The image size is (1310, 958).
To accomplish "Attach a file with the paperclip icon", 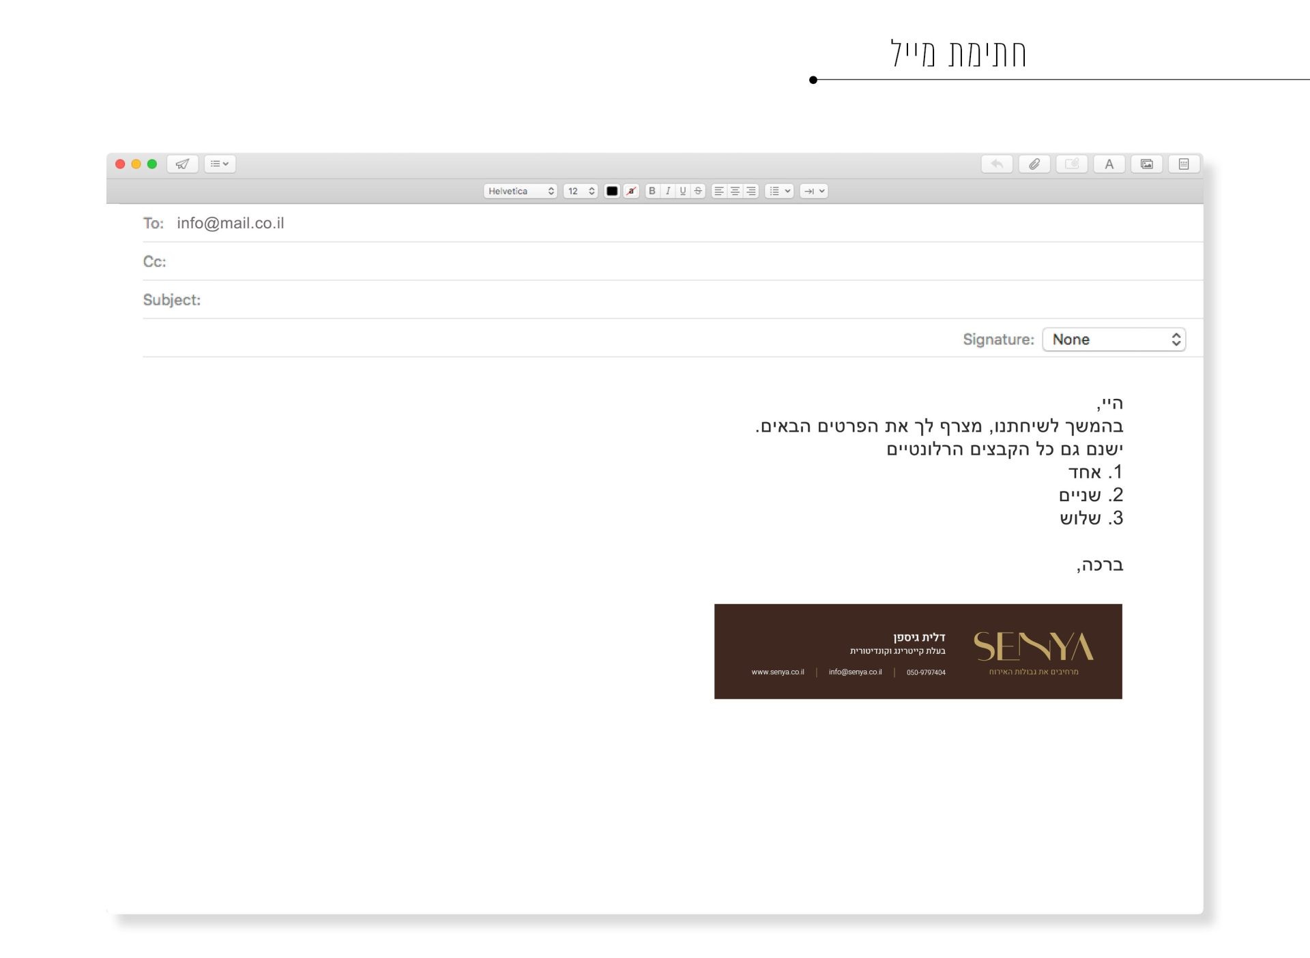I will [1034, 164].
